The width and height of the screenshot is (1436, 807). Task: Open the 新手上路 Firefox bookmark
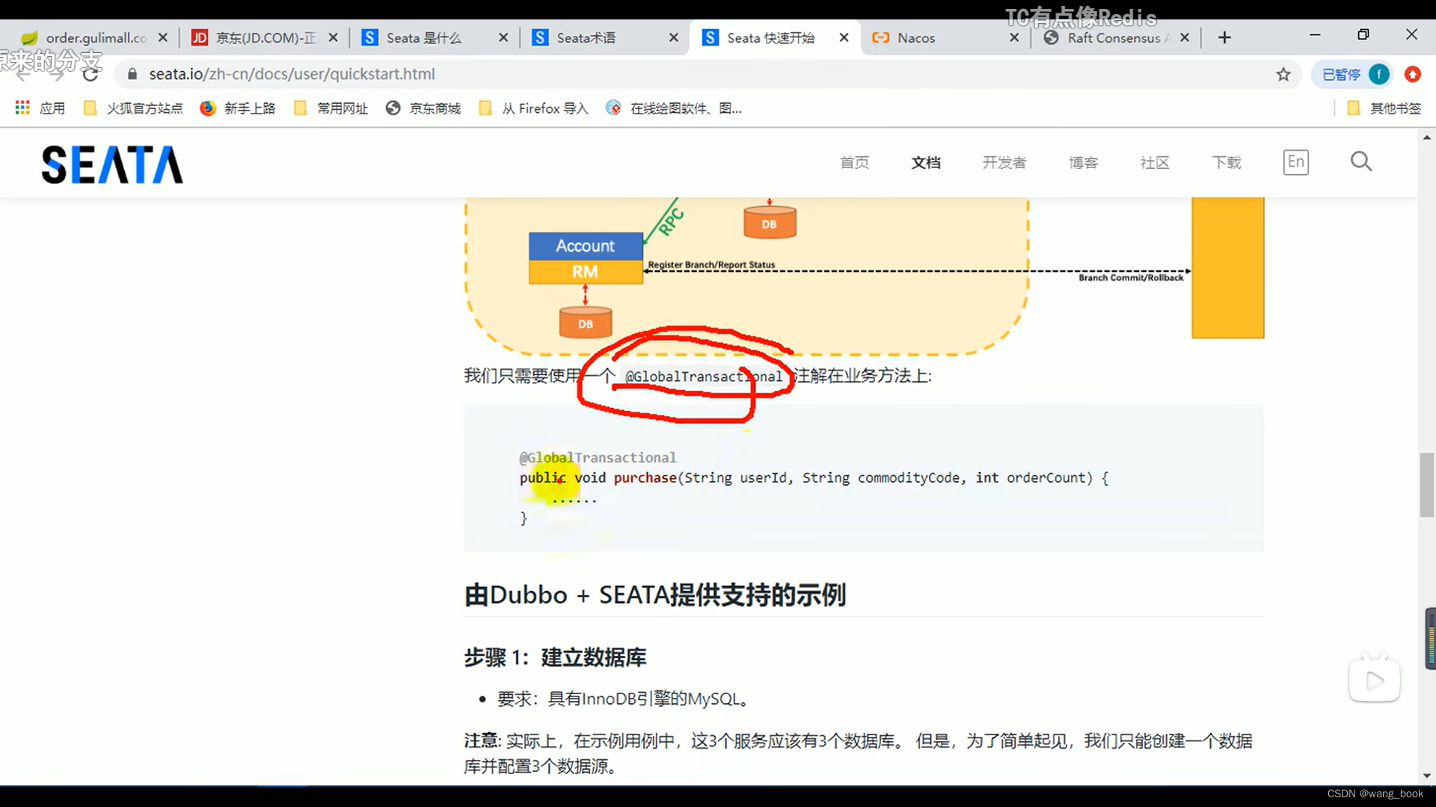click(238, 108)
